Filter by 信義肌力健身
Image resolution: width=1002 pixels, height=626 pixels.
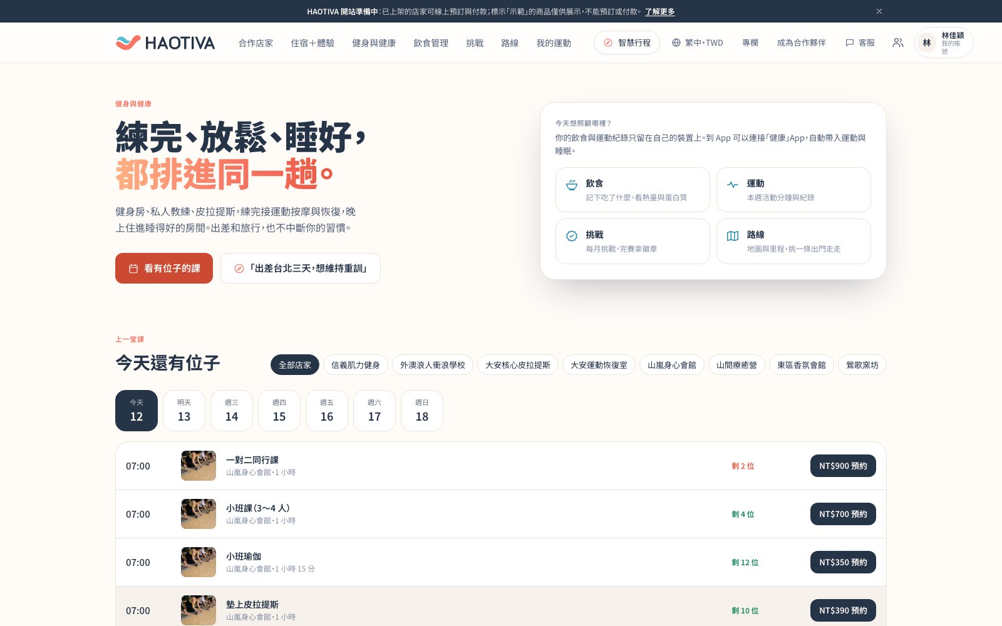tap(356, 365)
